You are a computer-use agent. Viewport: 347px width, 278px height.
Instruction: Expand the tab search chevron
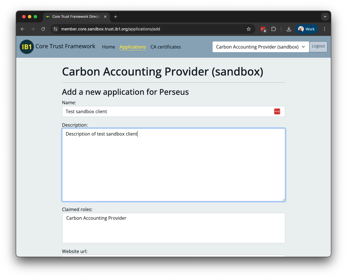[x=325, y=17]
